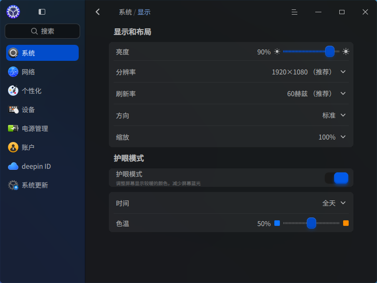Close the Control Center window
Viewport: 377px width, 283px height.
click(365, 12)
